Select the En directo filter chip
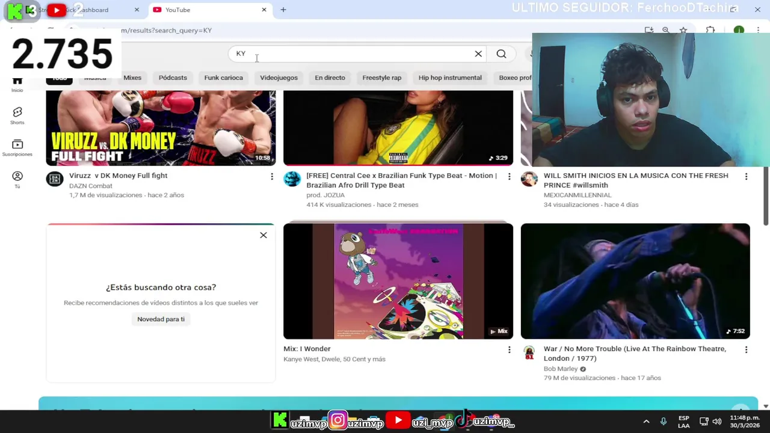The height and width of the screenshot is (433, 770). pyautogui.click(x=330, y=78)
